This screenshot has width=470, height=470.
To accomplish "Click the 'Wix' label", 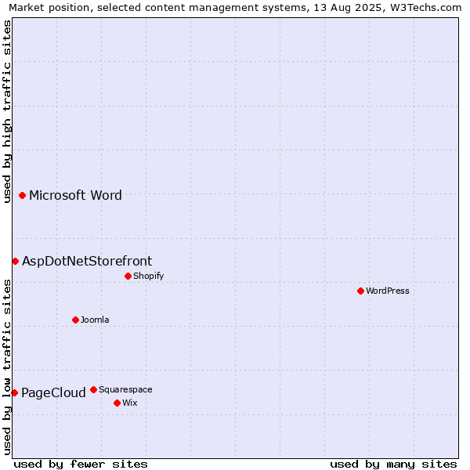I will pyautogui.click(x=130, y=403).
